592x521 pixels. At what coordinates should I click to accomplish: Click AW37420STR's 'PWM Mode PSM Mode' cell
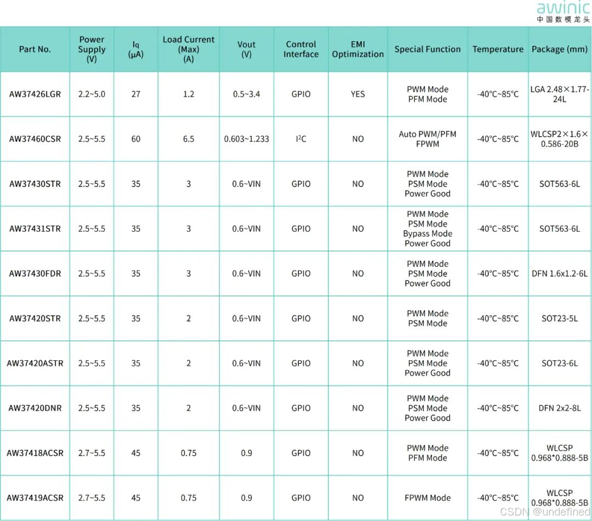pyautogui.click(x=428, y=318)
